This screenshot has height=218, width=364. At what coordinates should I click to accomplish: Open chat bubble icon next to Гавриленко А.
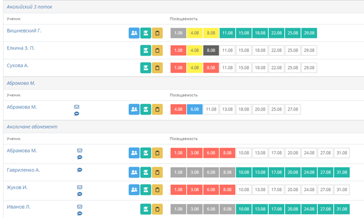79,170
